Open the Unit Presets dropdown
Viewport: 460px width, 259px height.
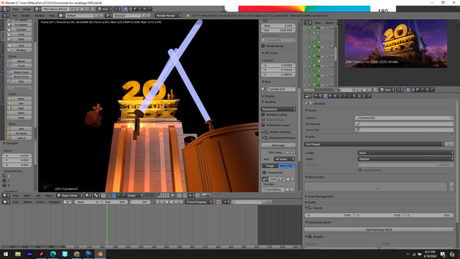coord(374,145)
